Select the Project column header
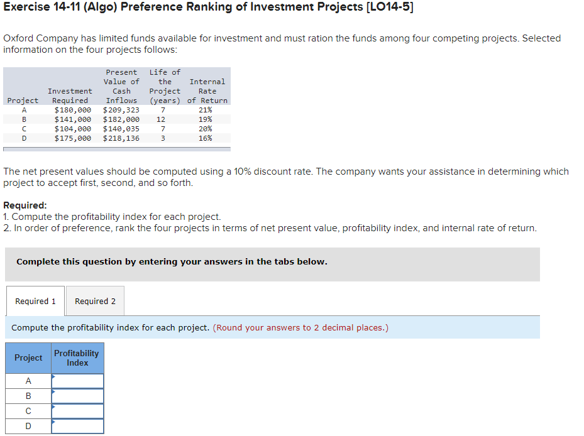The height and width of the screenshot is (436, 584). [x=28, y=357]
